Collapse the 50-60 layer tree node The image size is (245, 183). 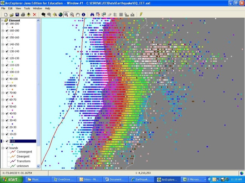tap(3, 107)
